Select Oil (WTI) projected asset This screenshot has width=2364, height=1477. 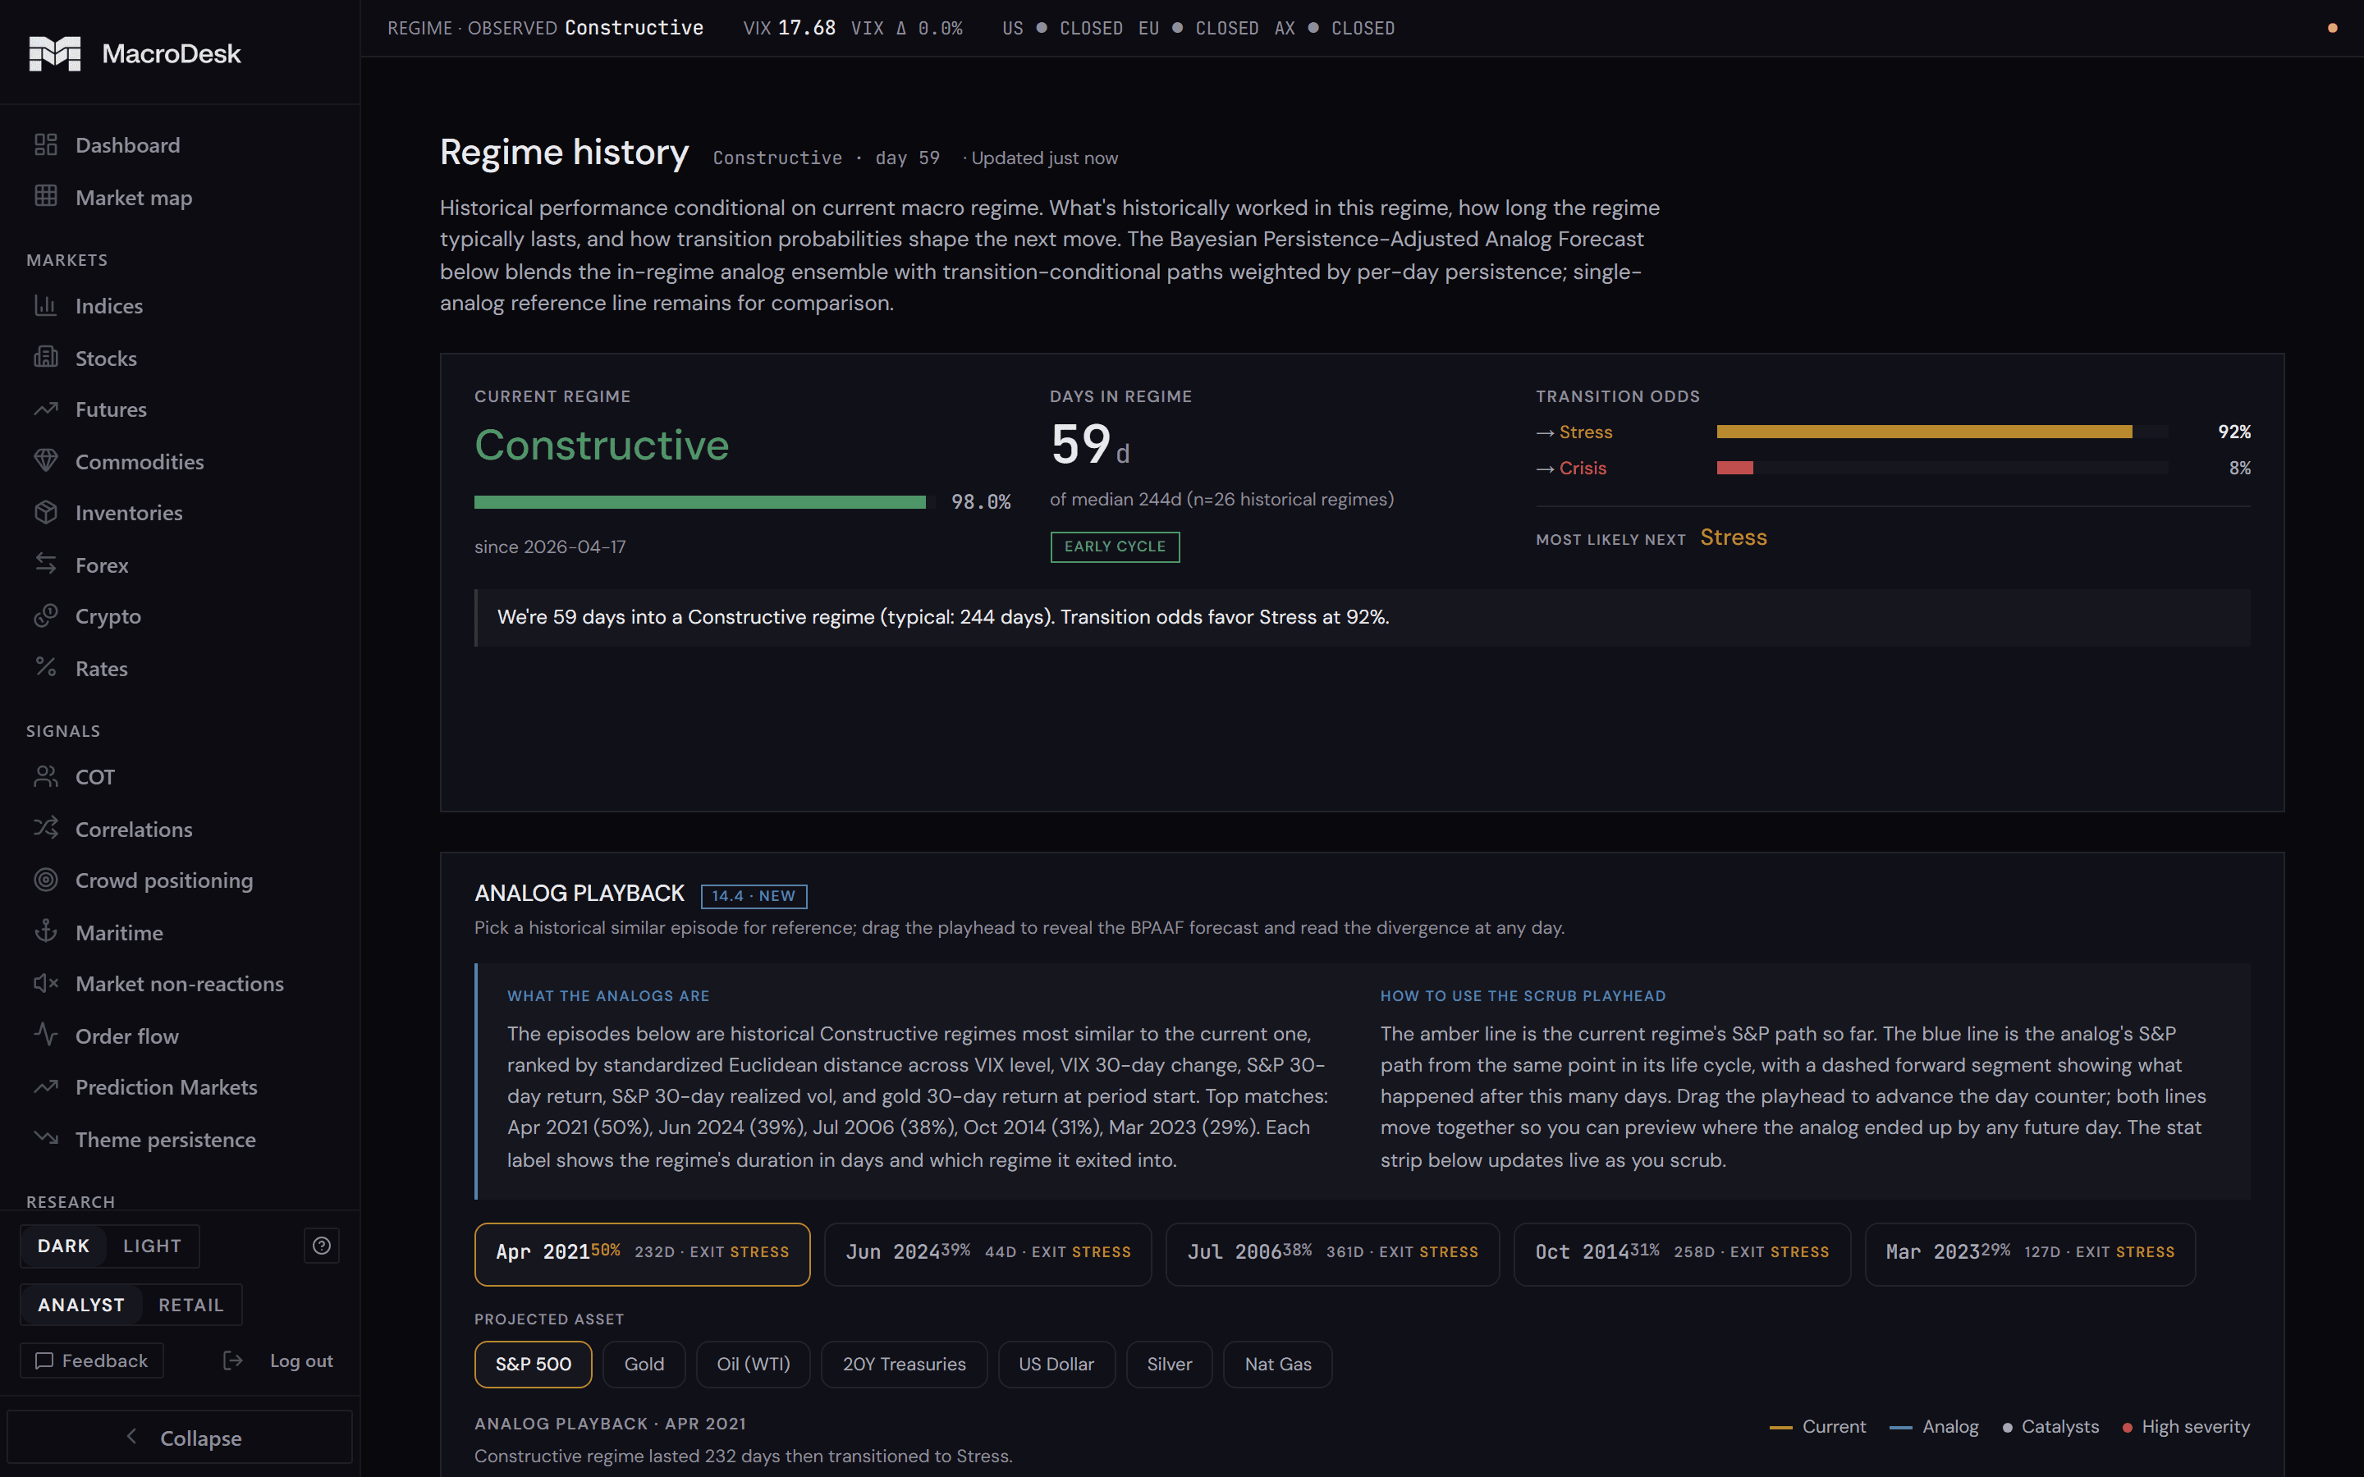coord(754,1364)
